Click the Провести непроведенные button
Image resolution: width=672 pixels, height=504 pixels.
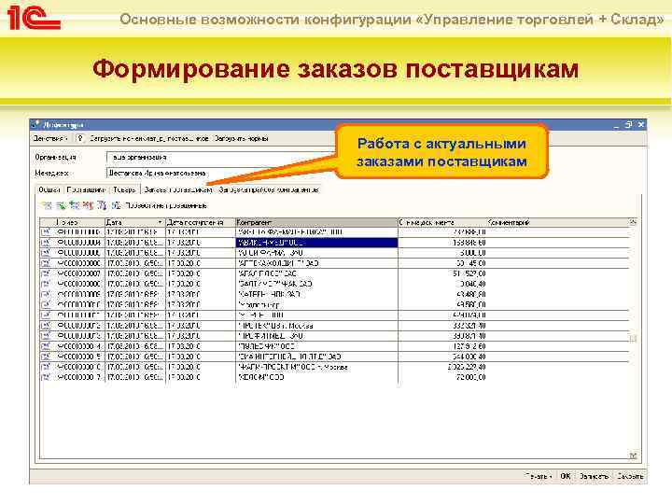166,205
